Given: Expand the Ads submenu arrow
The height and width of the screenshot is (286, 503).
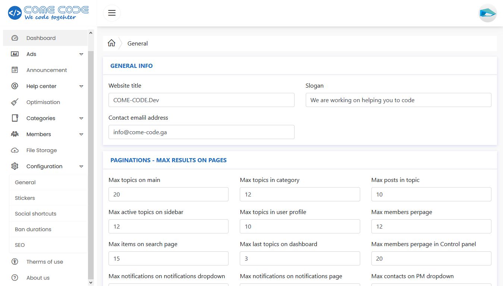Looking at the screenshot, I should [x=81, y=54].
